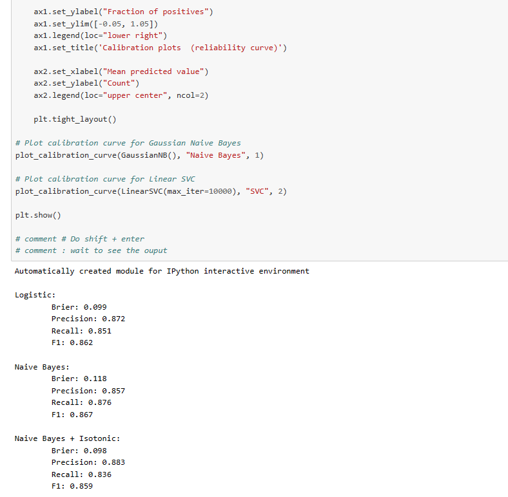Click the "Naive Bayes + Isotonic:" output heading

67,438
